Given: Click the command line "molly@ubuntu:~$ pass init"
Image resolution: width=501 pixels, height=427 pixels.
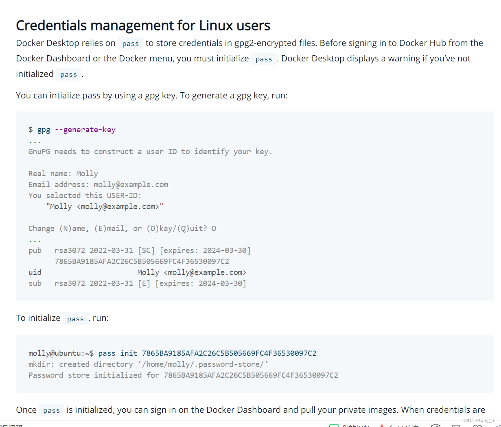Looking at the screenshot, I should 172,353.
